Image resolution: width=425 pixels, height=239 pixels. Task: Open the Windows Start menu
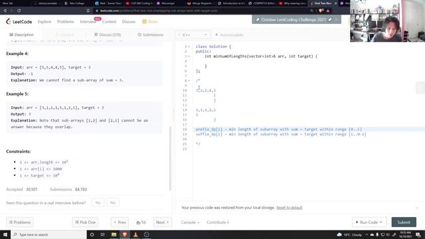pyautogui.click(x=5, y=234)
